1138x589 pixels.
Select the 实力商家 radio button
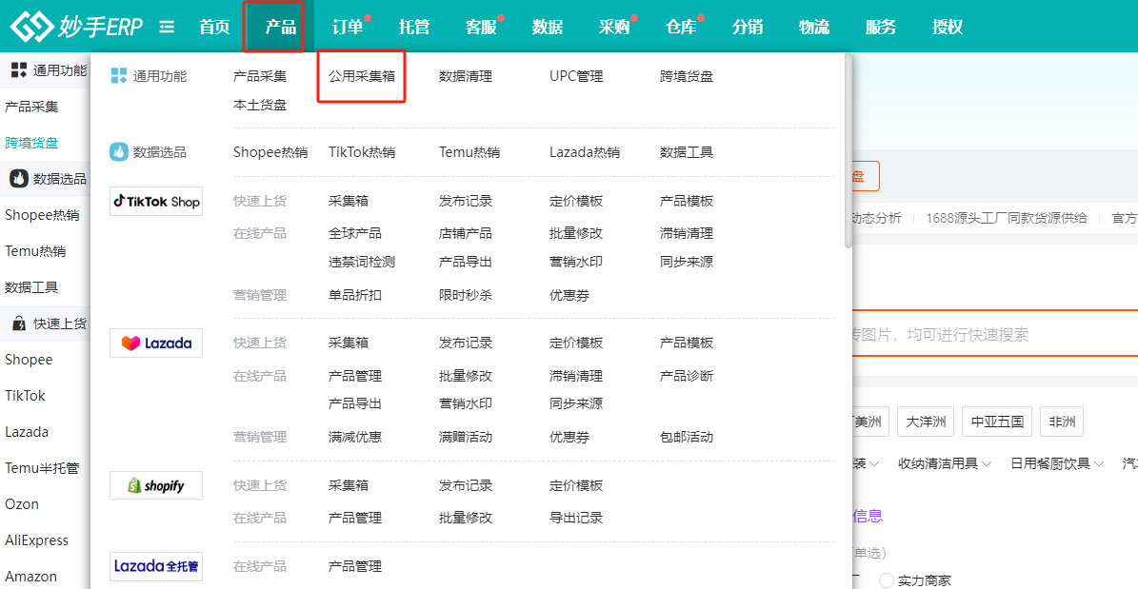coord(887,580)
